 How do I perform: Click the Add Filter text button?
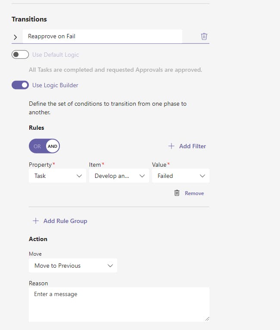[193, 146]
